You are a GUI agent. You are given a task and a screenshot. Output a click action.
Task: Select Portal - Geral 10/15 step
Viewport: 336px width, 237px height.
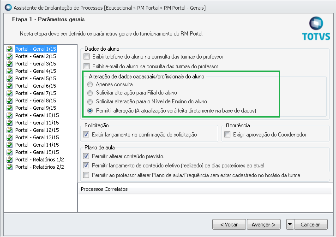pos(37,115)
